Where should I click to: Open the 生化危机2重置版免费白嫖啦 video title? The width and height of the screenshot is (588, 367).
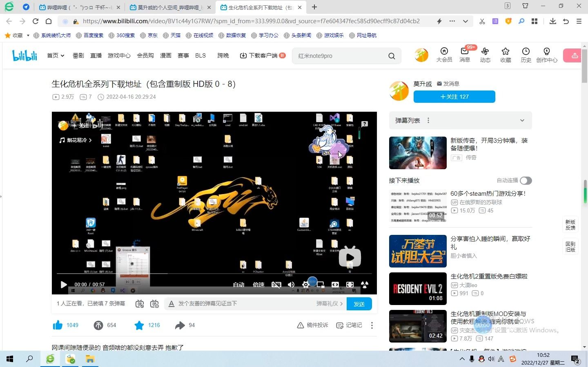coord(489,276)
